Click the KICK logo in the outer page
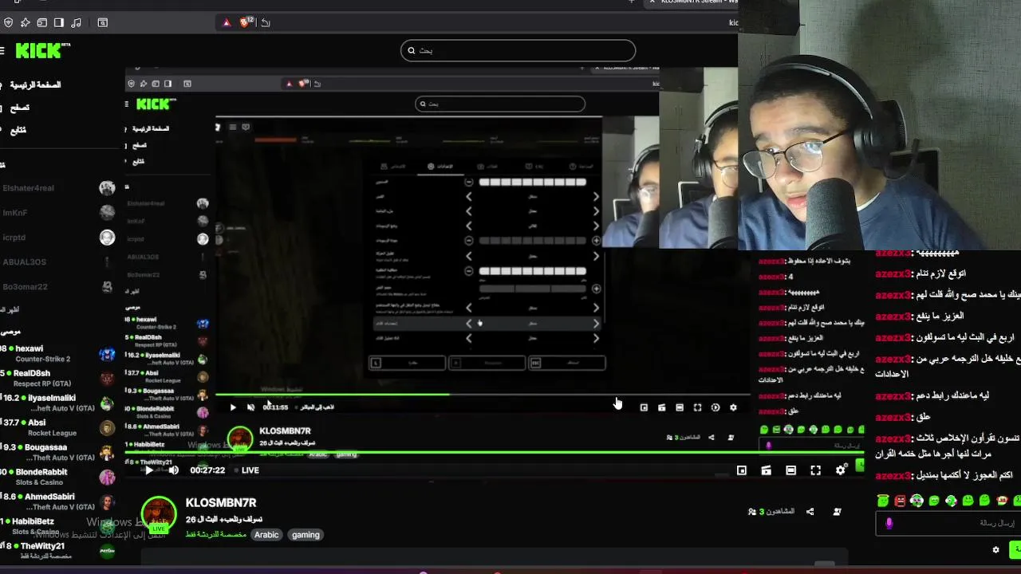 click(x=42, y=50)
